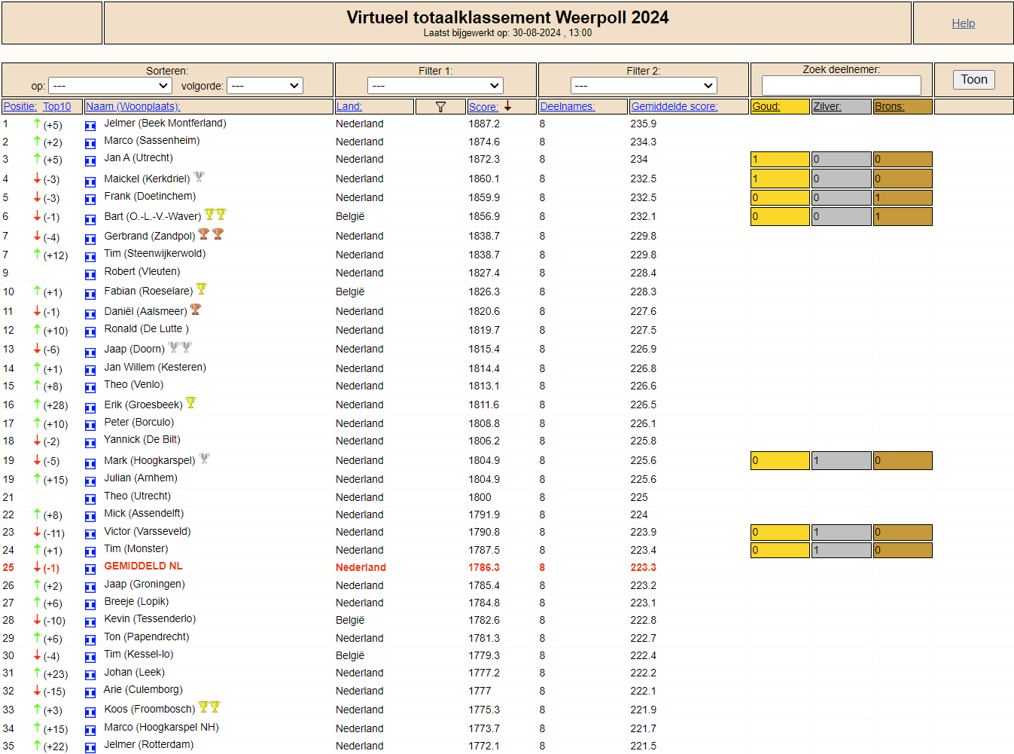Sort by Gemiddelde score column header

tap(674, 106)
